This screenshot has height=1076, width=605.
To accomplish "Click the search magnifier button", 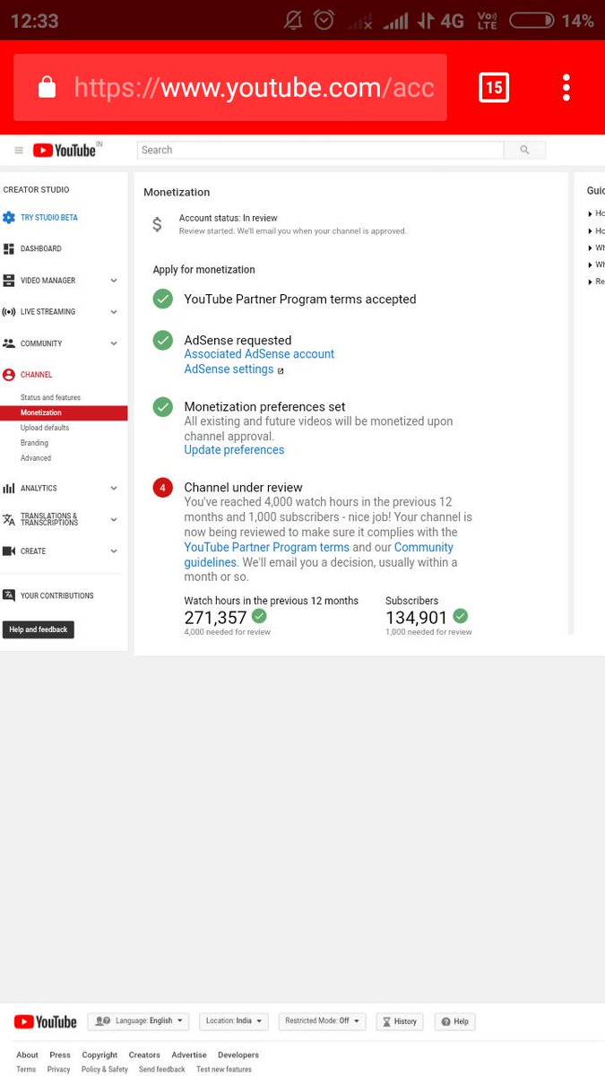I will click(x=524, y=150).
